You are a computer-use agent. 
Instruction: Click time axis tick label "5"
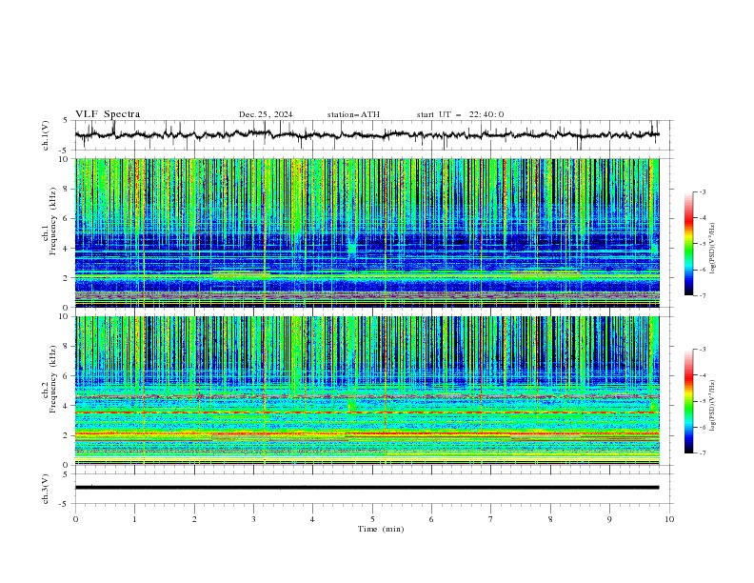[372, 519]
